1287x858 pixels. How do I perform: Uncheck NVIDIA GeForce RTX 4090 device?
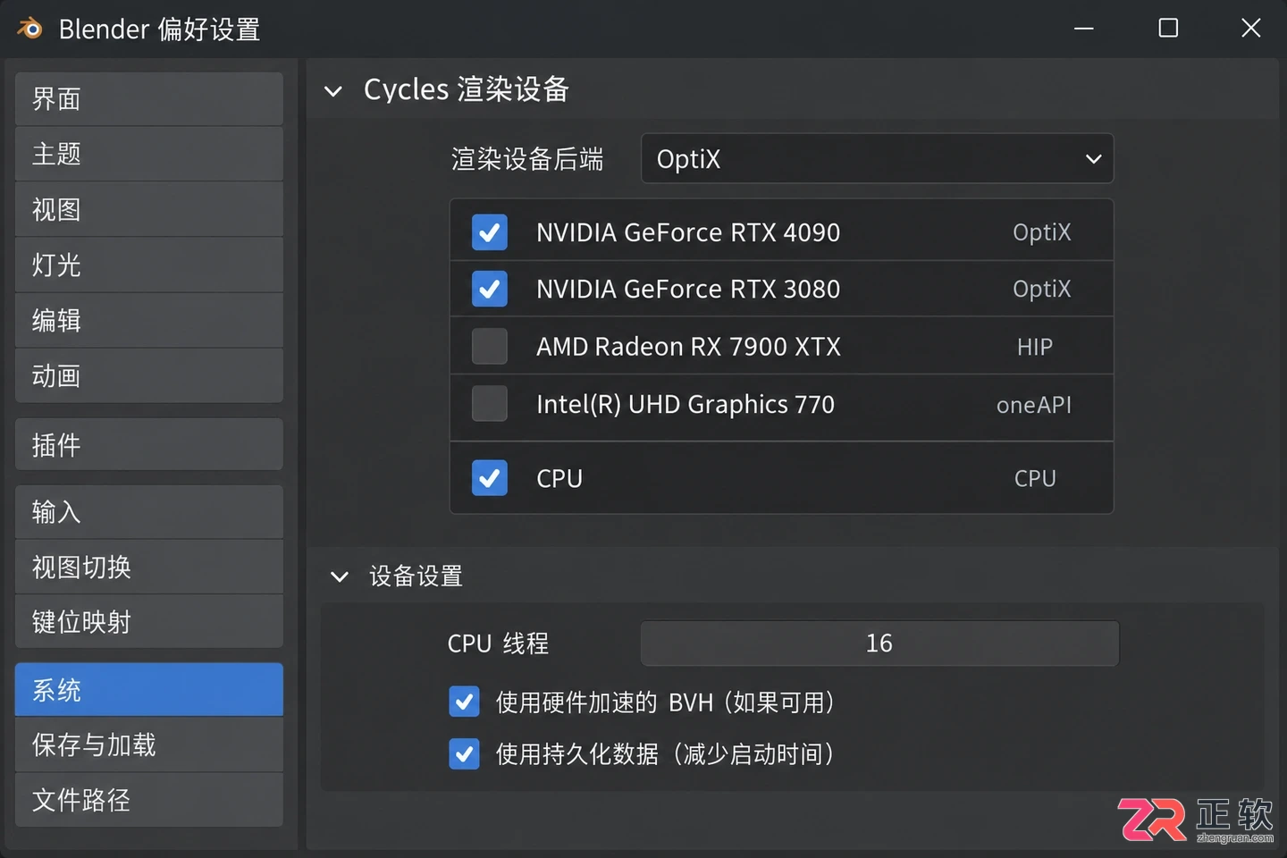(x=490, y=232)
